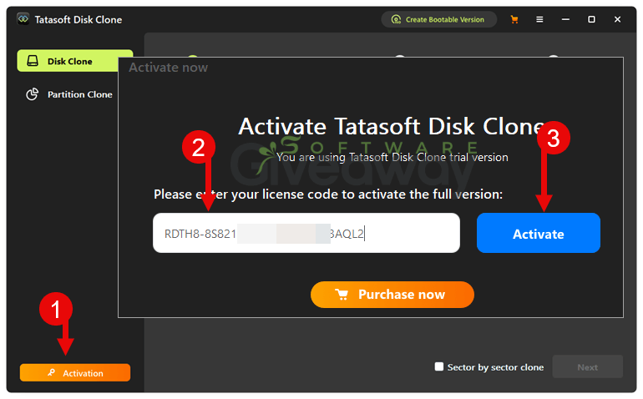Click inside the license code field
This screenshot has height=399, width=643.
pyautogui.click(x=306, y=233)
